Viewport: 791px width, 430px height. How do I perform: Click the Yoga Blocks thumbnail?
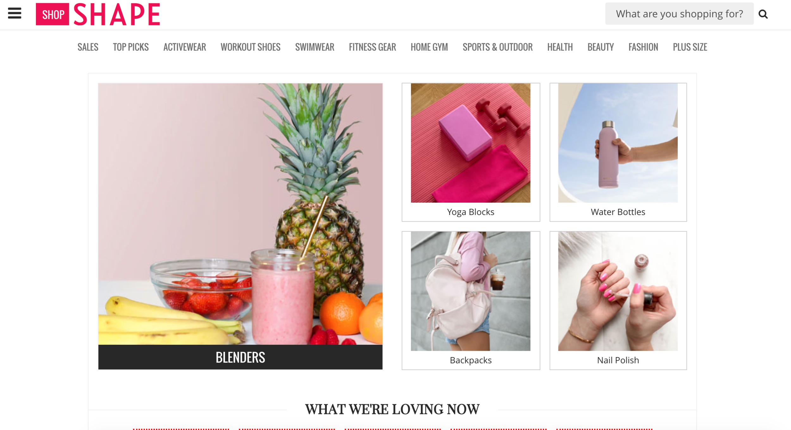470,143
